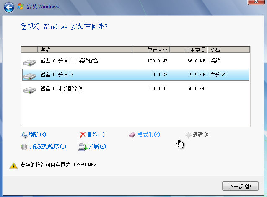The height and width of the screenshot is (197, 267).
Task: Click the 系统 type cell
Action: [215, 61]
